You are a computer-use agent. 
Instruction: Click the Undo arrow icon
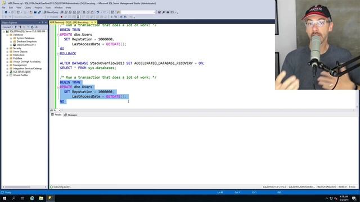click(x=98, y=12)
